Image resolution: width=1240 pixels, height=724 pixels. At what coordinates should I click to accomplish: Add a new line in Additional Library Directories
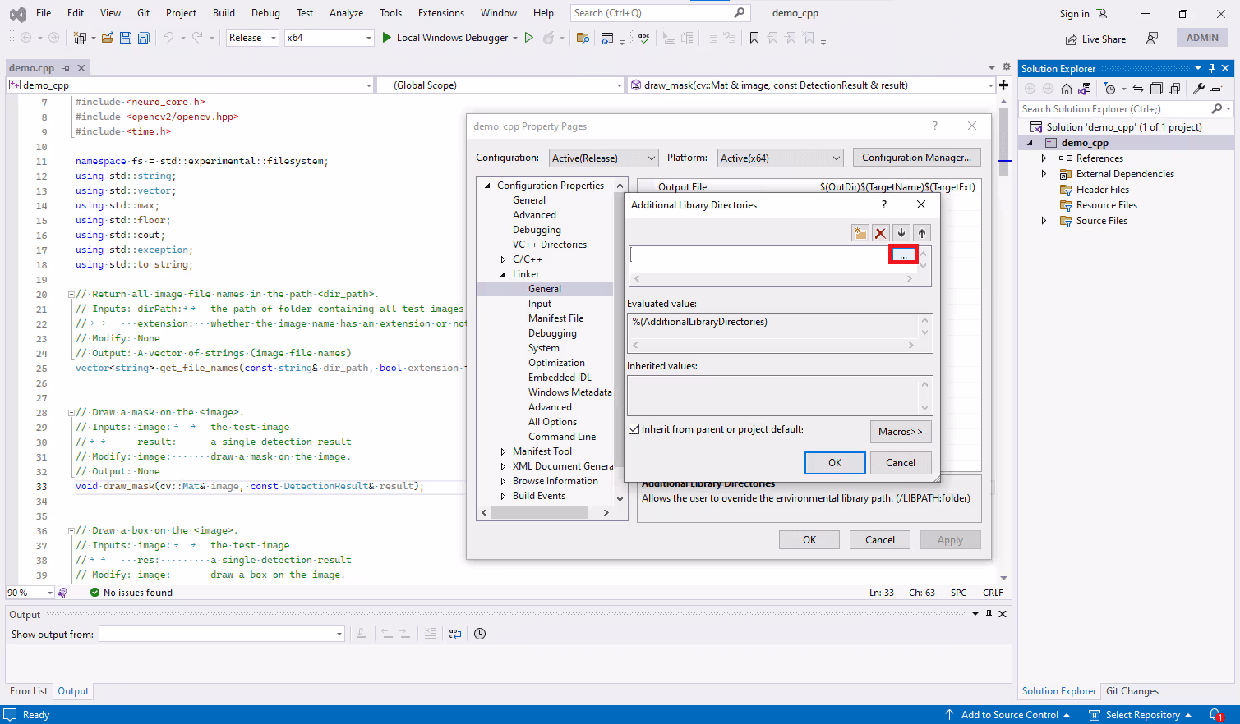pyautogui.click(x=860, y=233)
